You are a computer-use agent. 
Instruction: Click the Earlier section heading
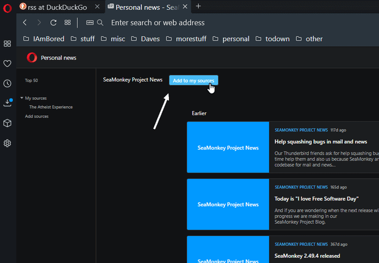pos(199,113)
